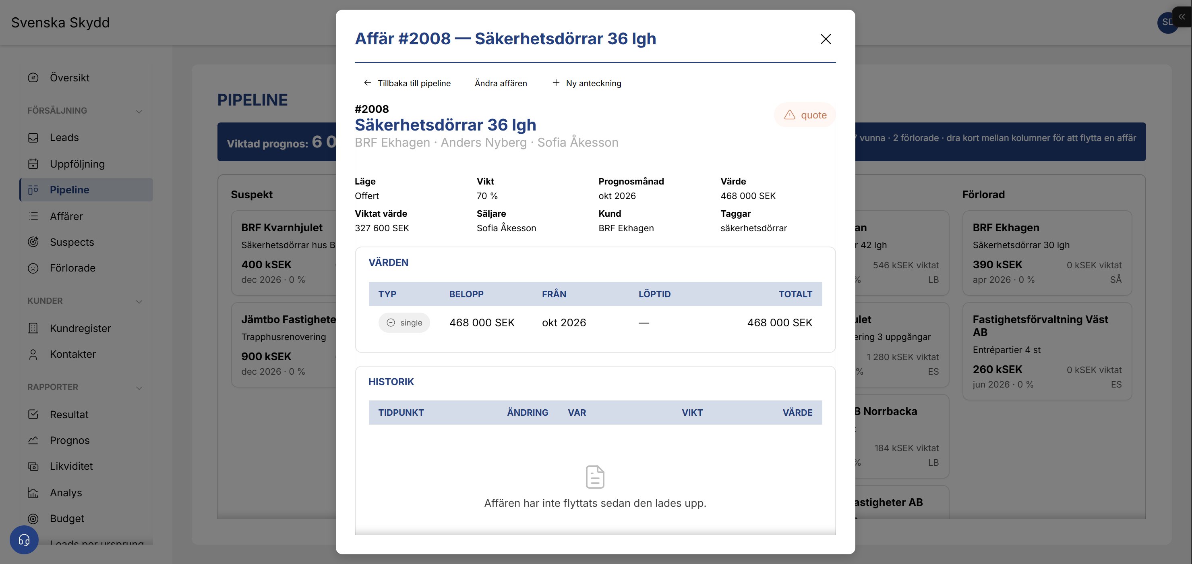
Task: Click the Uppföljning calendar icon
Action: pos(33,164)
